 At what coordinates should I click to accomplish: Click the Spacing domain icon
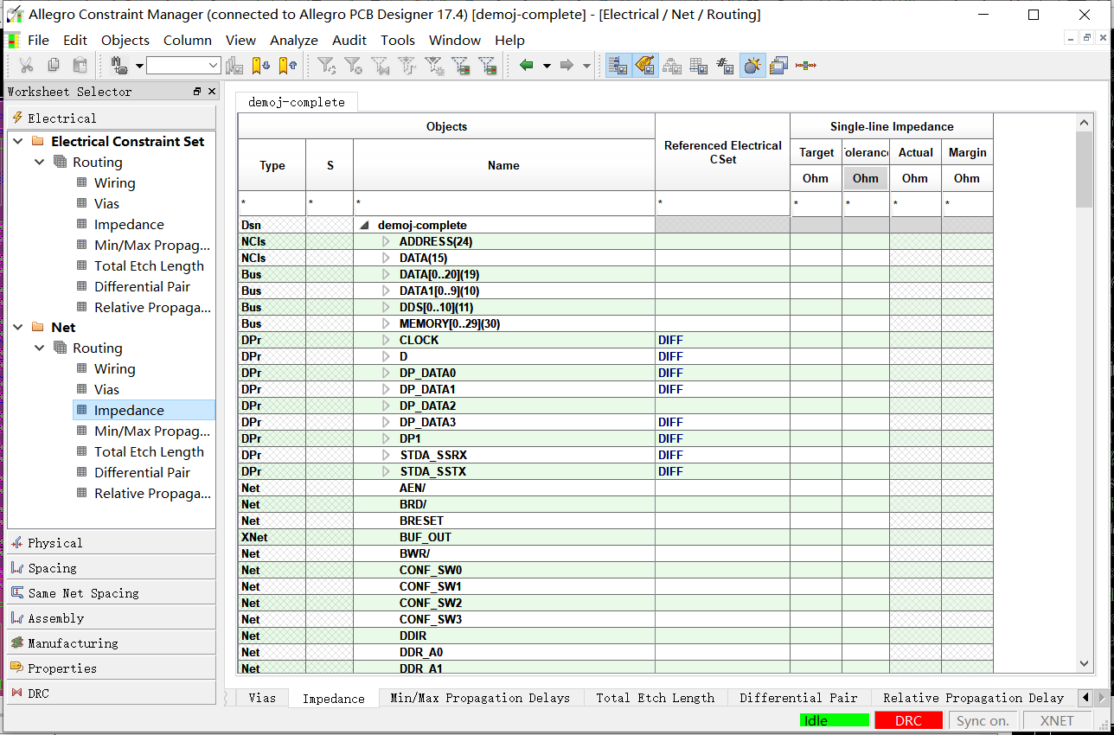coord(17,567)
